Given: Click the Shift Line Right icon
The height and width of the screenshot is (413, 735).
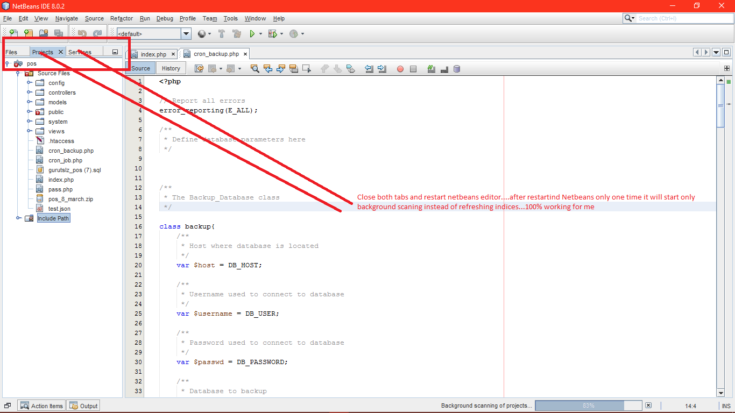Looking at the screenshot, I should [x=382, y=68].
